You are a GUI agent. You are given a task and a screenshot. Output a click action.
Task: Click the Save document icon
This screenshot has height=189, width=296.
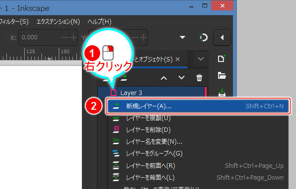coord(222,93)
